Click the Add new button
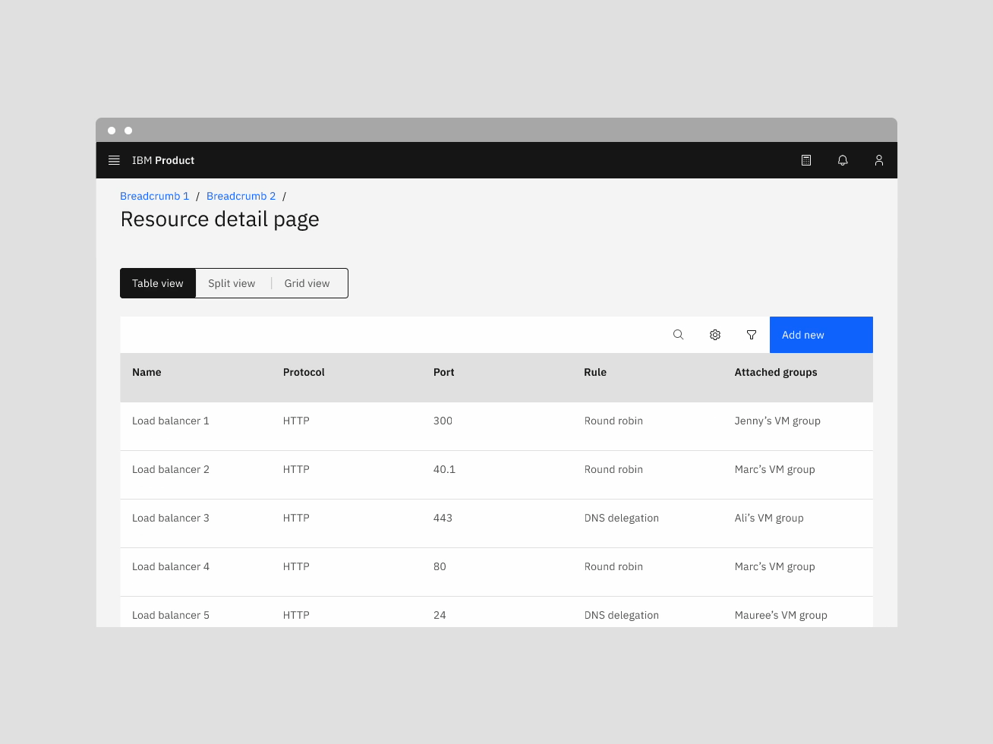 tap(821, 334)
